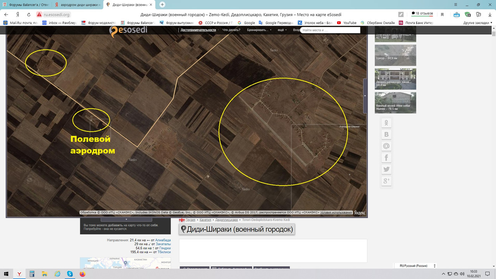Image resolution: width=496 pixels, height=279 pixels.
Task: Switch to the Форумы Balancer'а tab
Action: [26, 5]
